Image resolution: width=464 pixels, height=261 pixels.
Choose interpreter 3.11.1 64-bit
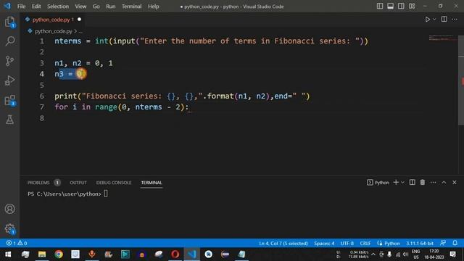tap(419, 244)
